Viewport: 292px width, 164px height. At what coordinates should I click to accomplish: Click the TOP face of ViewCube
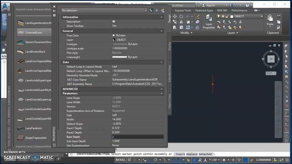271,59
